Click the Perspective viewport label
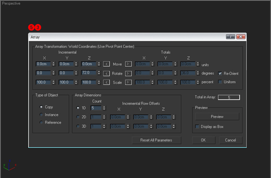271x178 pixels. pos(11,3)
